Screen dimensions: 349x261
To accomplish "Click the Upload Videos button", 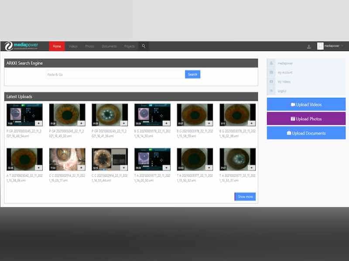I will [306, 104].
